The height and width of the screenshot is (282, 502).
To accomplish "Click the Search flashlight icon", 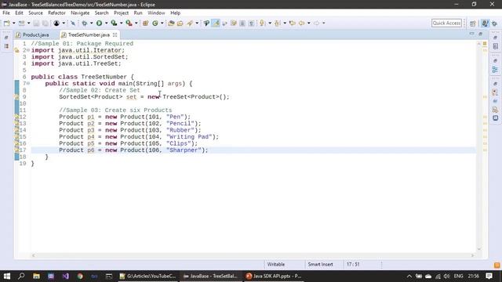I will click(x=190, y=23).
